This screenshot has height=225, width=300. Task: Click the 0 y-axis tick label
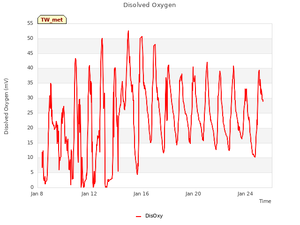coord(32,187)
